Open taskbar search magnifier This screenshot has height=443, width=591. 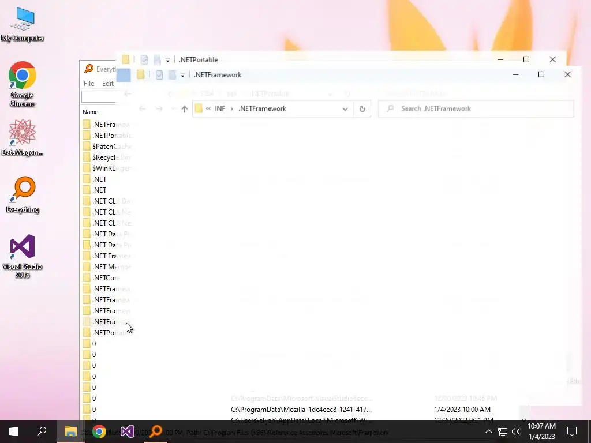click(42, 431)
